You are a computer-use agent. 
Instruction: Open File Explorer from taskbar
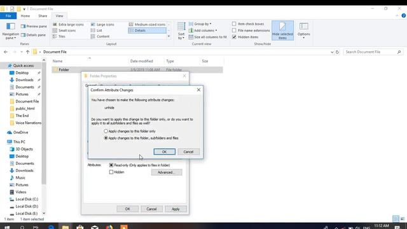pyautogui.click(x=66, y=227)
